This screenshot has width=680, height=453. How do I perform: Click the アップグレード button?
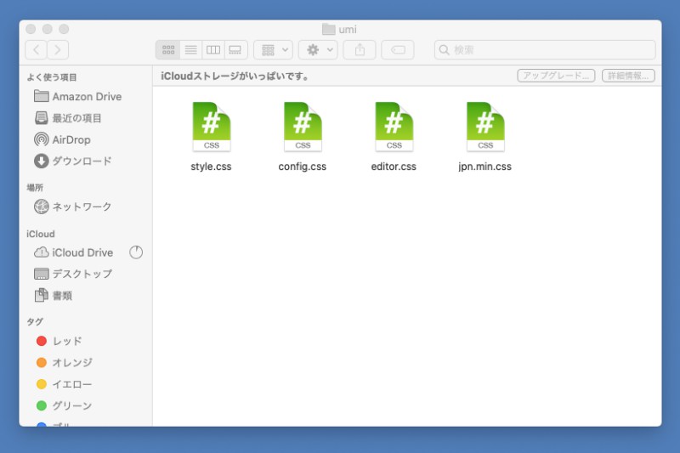556,76
